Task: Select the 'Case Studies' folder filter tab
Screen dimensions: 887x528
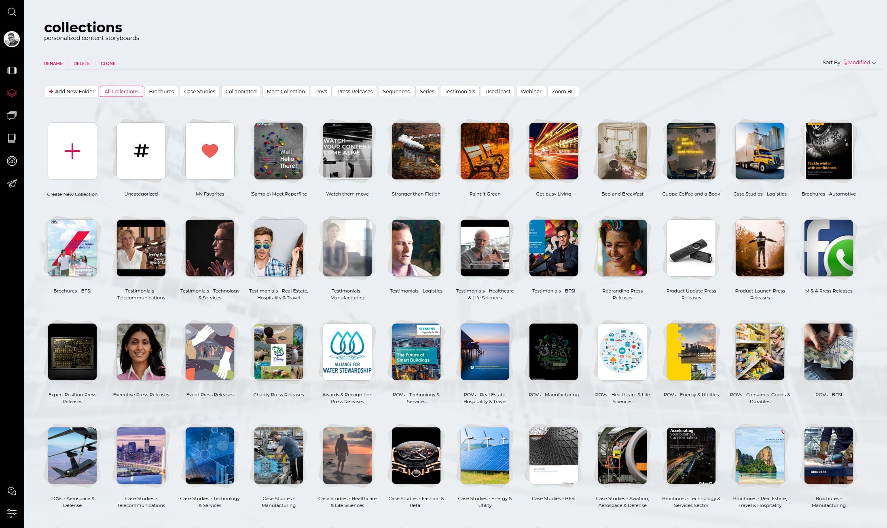Action: [x=199, y=91]
